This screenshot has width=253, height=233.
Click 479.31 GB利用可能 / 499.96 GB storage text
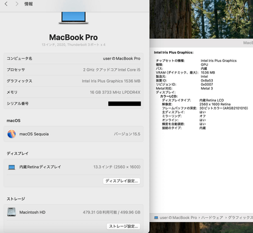pos(111,212)
